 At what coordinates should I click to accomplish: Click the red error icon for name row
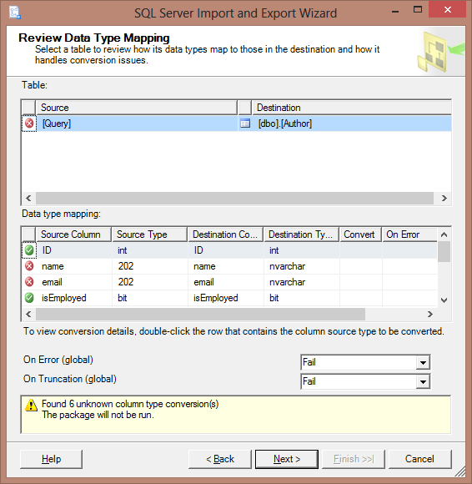coord(29,265)
